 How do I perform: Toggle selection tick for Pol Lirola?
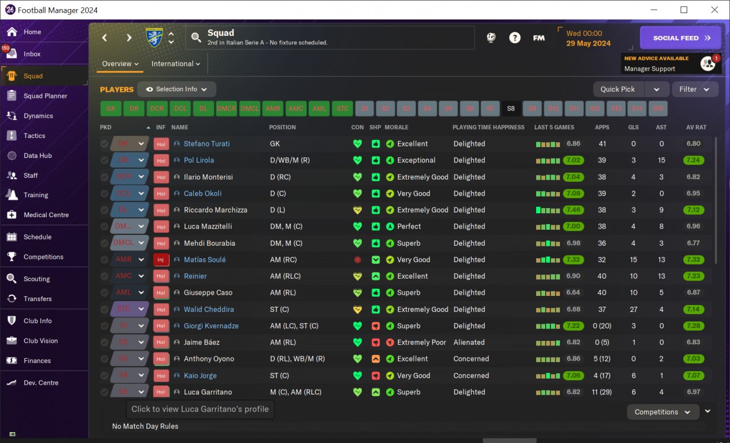[104, 161]
